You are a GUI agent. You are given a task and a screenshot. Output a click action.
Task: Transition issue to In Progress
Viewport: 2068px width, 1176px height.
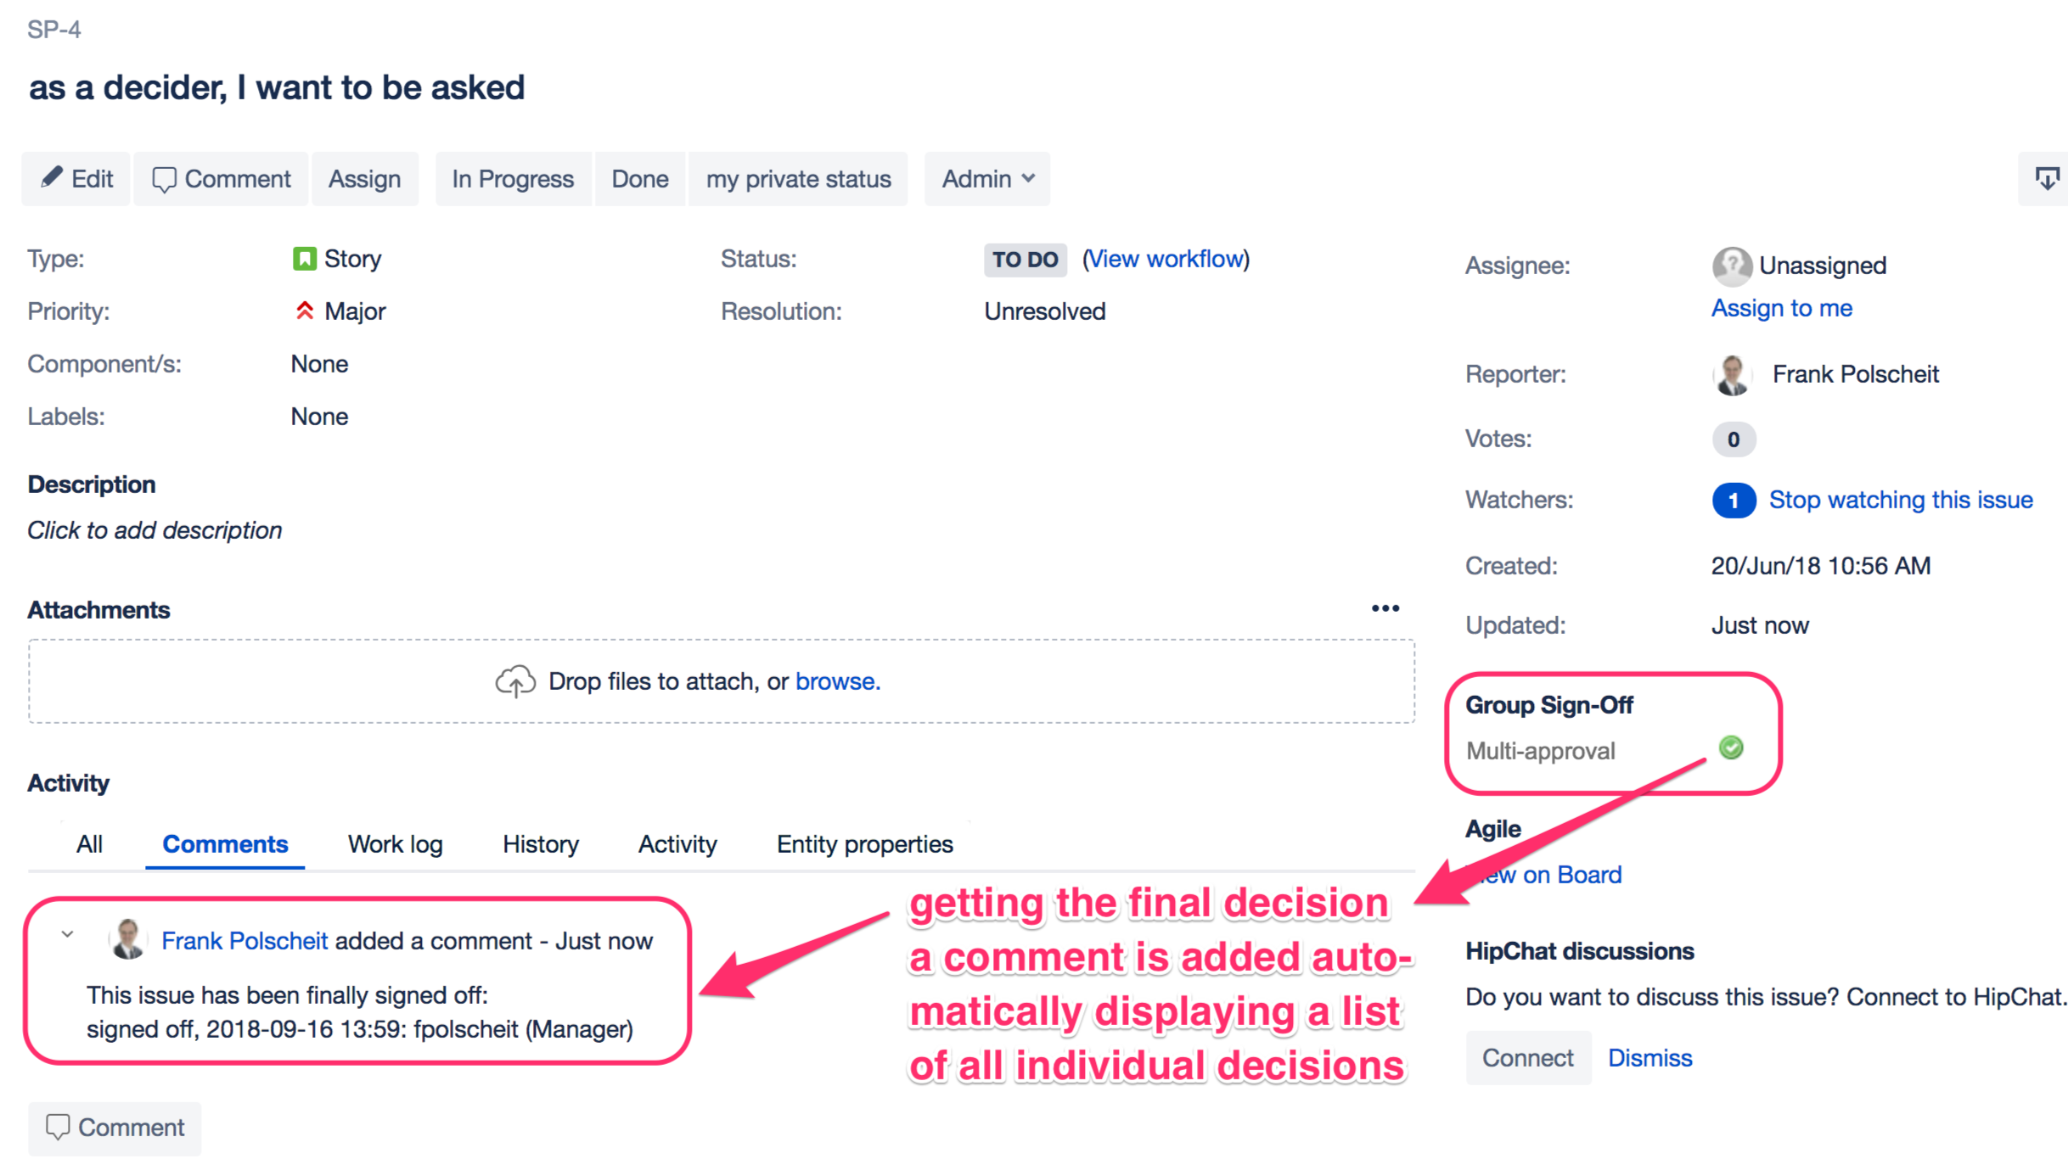pos(513,179)
